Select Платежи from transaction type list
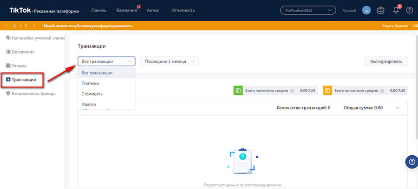418x189 pixels. [90, 84]
